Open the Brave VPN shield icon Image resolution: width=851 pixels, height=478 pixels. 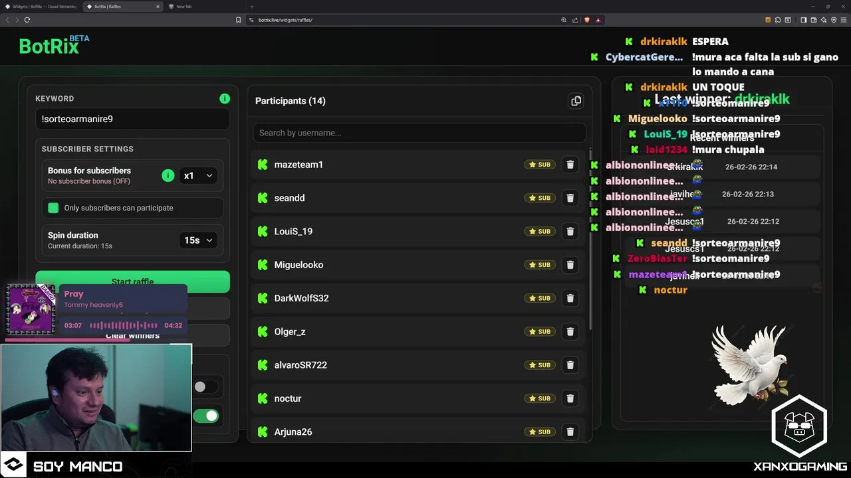pos(834,20)
